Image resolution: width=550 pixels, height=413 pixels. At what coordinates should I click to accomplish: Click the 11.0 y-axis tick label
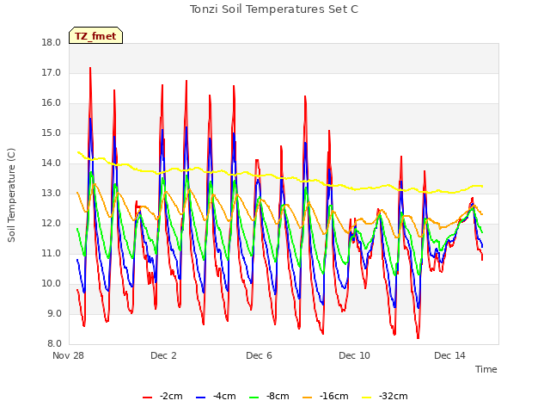point(52,254)
